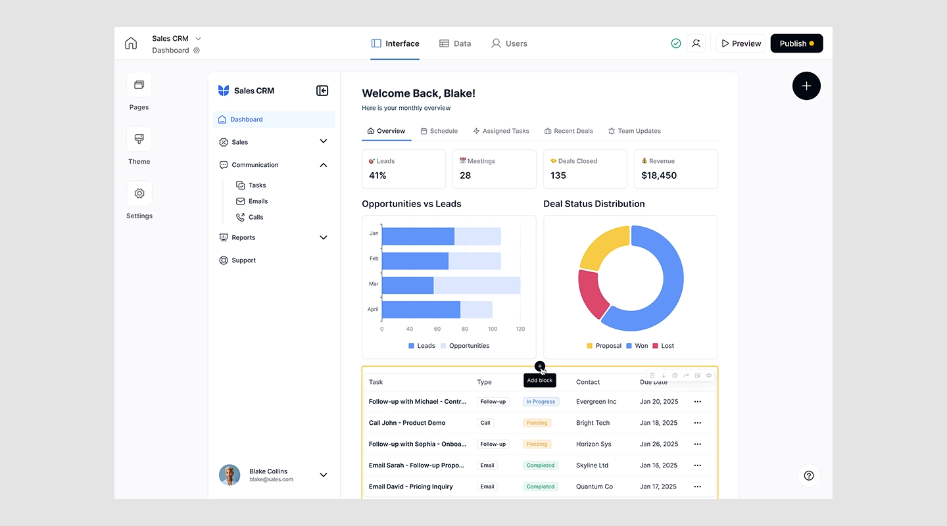
Task: Toggle table block visibility eye icon
Action: [x=709, y=375]
